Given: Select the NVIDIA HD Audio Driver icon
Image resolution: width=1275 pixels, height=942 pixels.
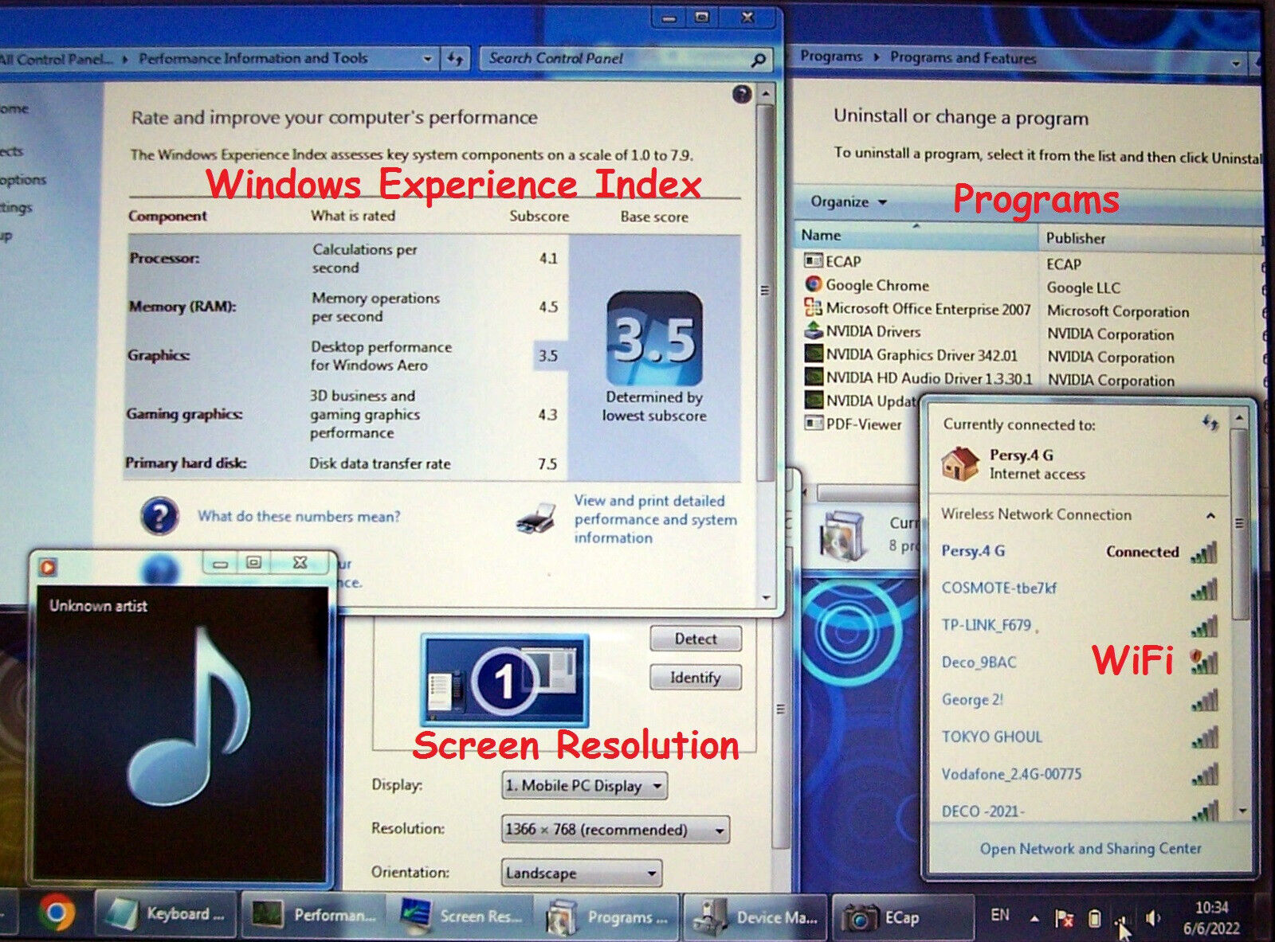Looking at the screenshot, I should click(813, 377).
